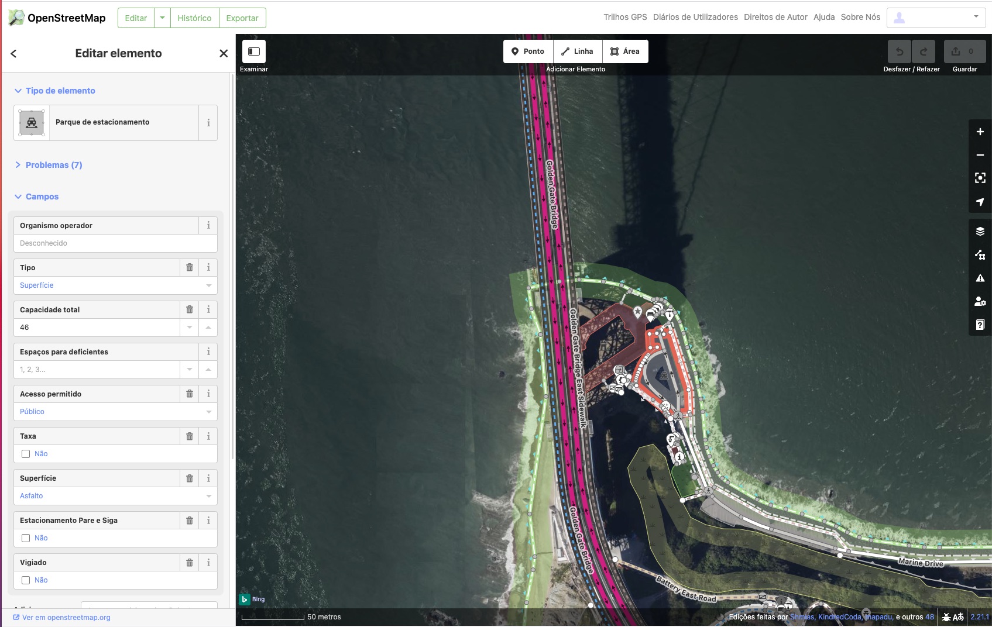This screenshot has height=627, width=992.
Task: Remove the Taxa field
Action: [190, 436]
